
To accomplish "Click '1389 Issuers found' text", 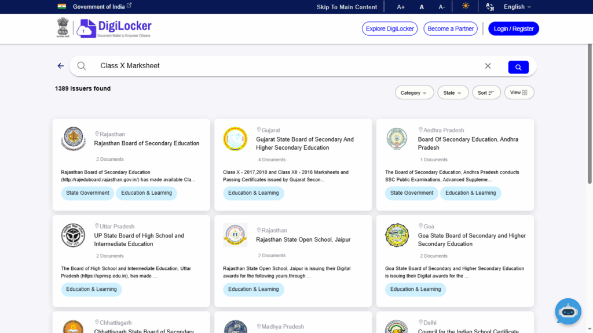I will coord(83,88).
